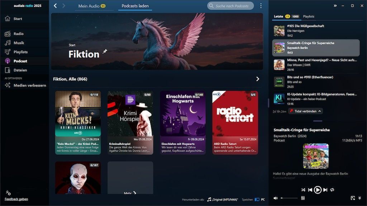Adjust the volume slider
367x206 pixels.
(289, 198)
